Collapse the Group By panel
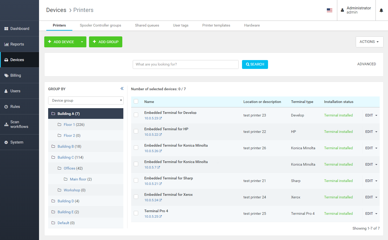388x240 pixels. coord(122,89)
